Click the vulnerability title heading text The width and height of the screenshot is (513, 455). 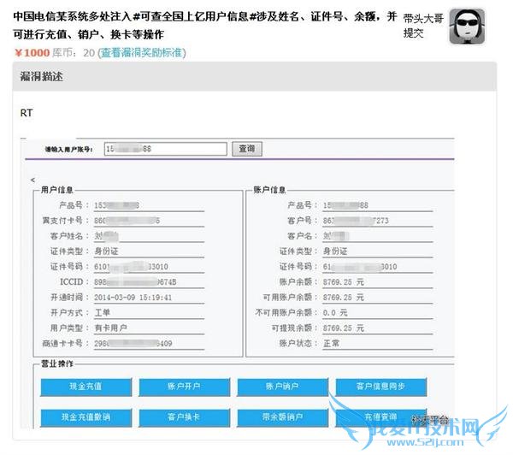click(205, 25)
